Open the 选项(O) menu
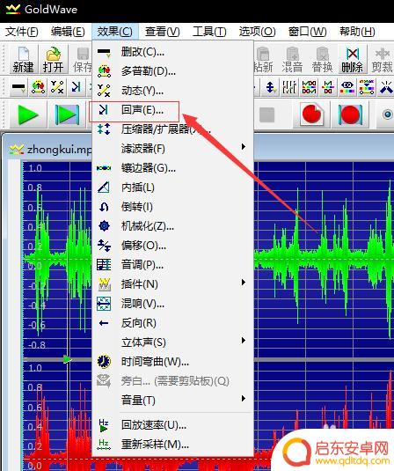 (x=257, y=31)
